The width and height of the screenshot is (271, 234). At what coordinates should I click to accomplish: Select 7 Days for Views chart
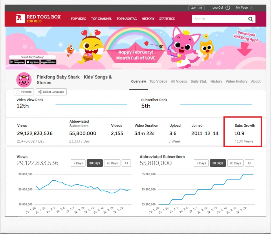tap(78, 163)
